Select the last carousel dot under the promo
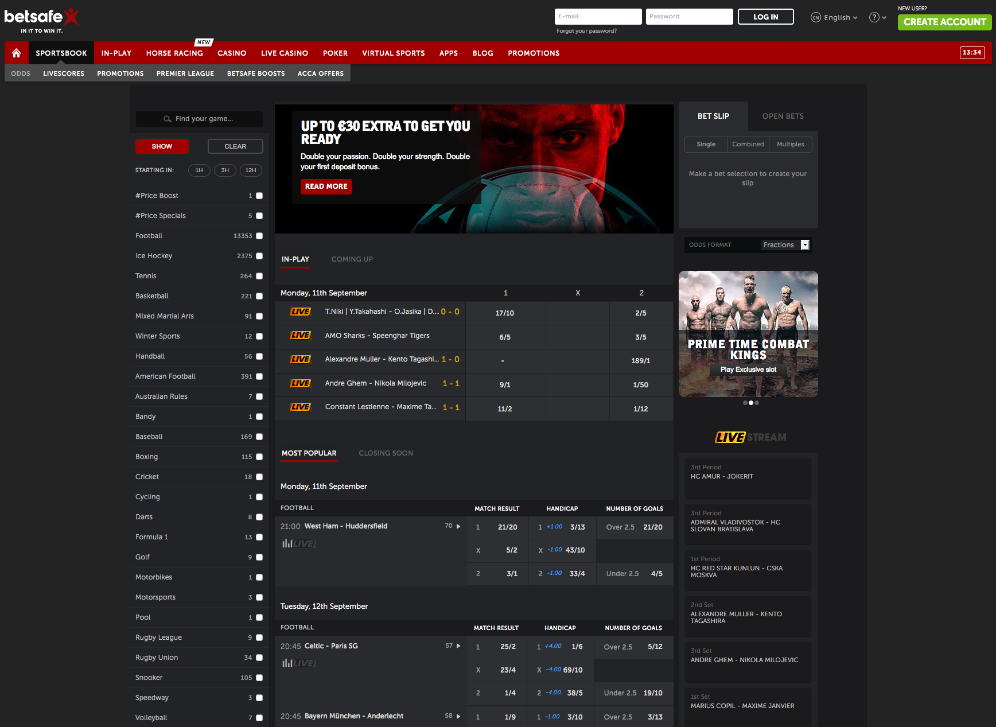 click(x=757, y=403)
